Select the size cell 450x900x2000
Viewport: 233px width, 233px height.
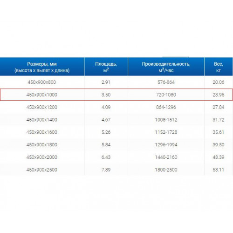(x=42, y=157)
